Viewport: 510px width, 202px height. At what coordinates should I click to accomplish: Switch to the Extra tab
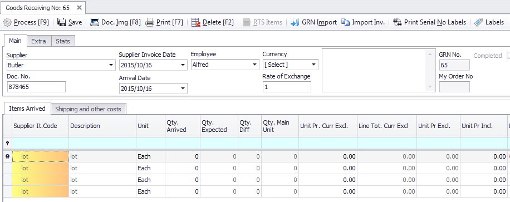(x=39, y=41)
